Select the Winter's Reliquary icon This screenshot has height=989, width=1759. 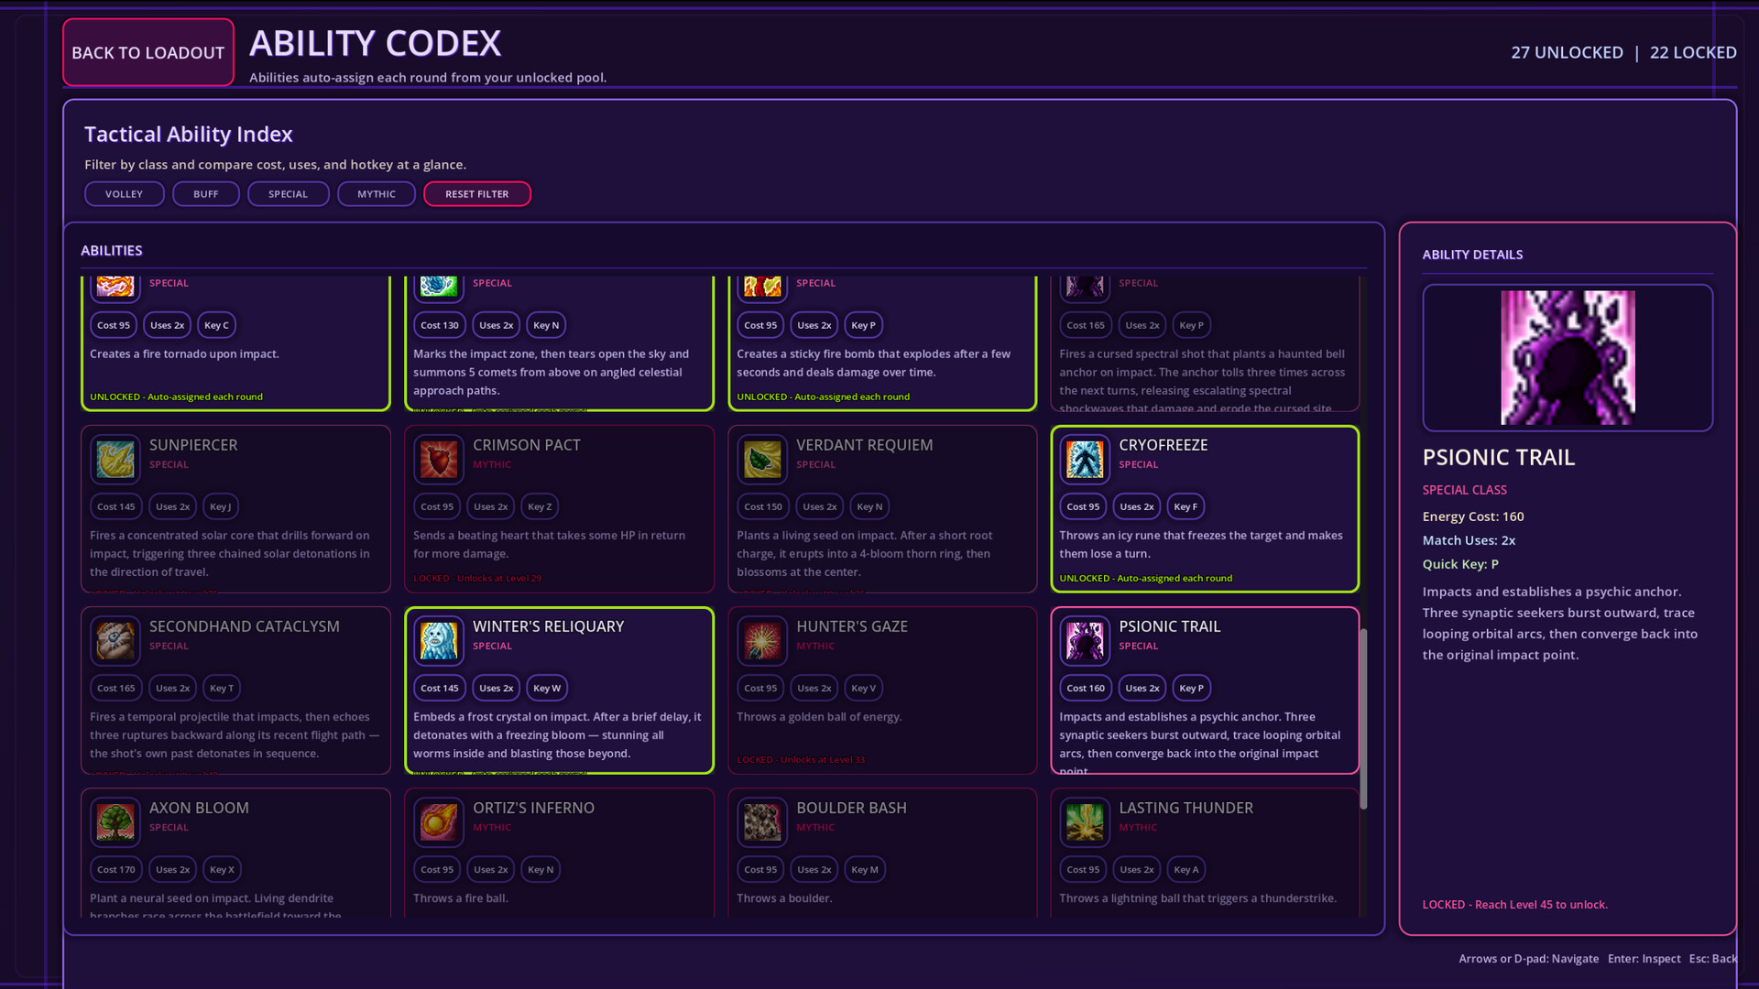[x=439, y=640]
